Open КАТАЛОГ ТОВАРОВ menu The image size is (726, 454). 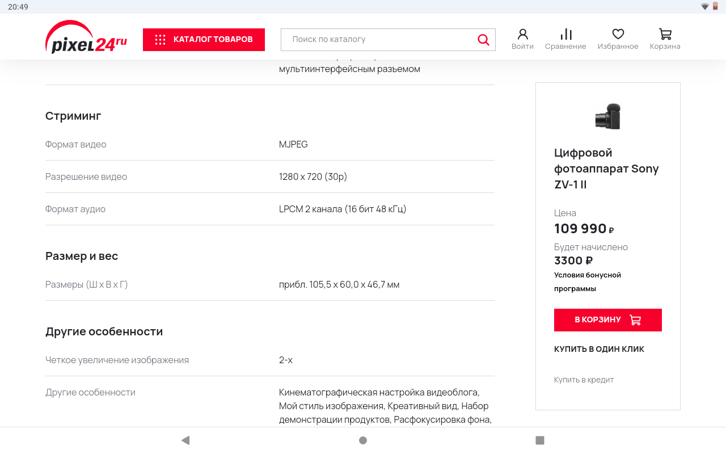click(x=204, y=40)
